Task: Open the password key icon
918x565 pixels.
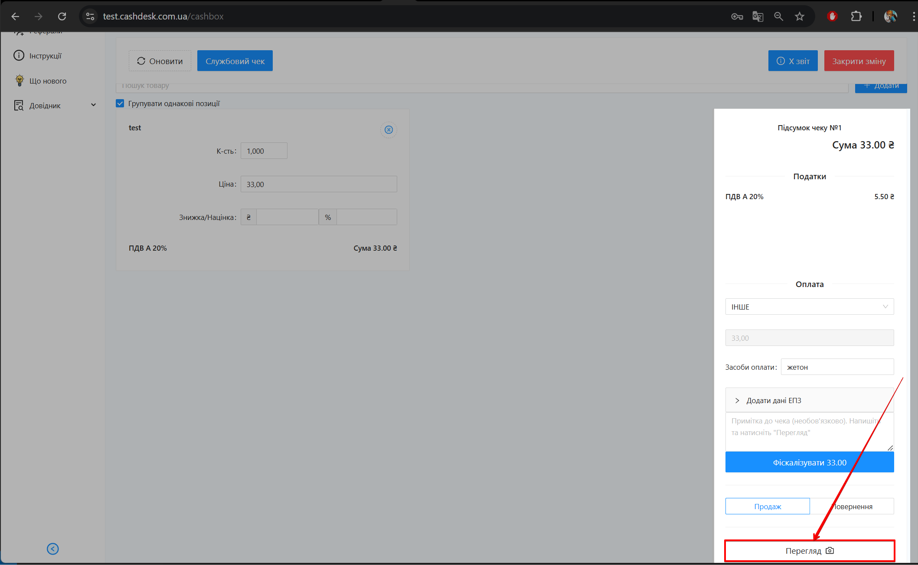Action: [x=737, y=16]
